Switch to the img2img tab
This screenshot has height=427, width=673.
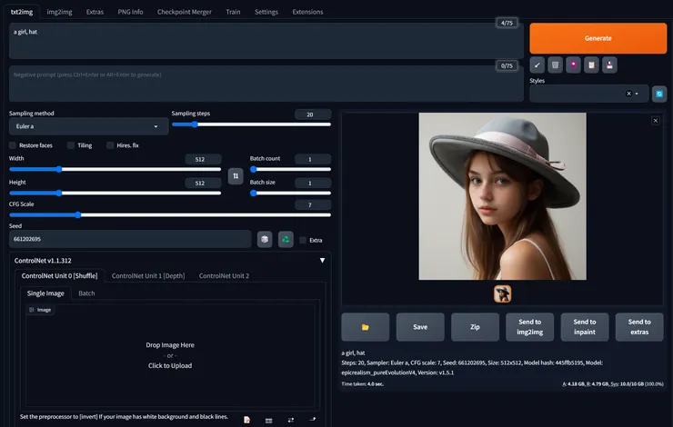point(57,12)
